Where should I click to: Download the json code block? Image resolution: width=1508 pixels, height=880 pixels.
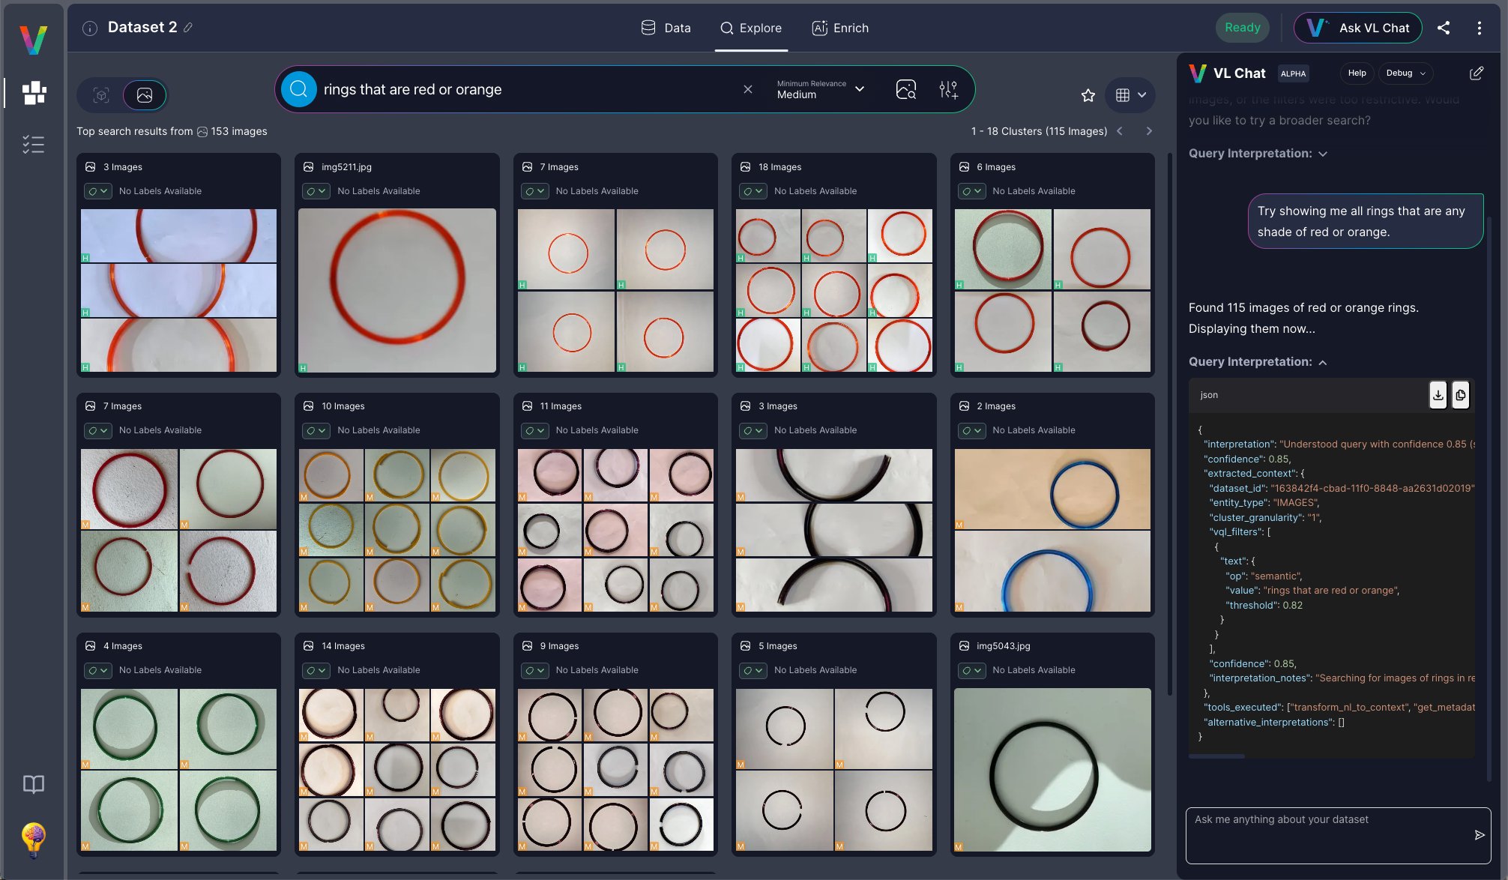(x=1438, y=395)
